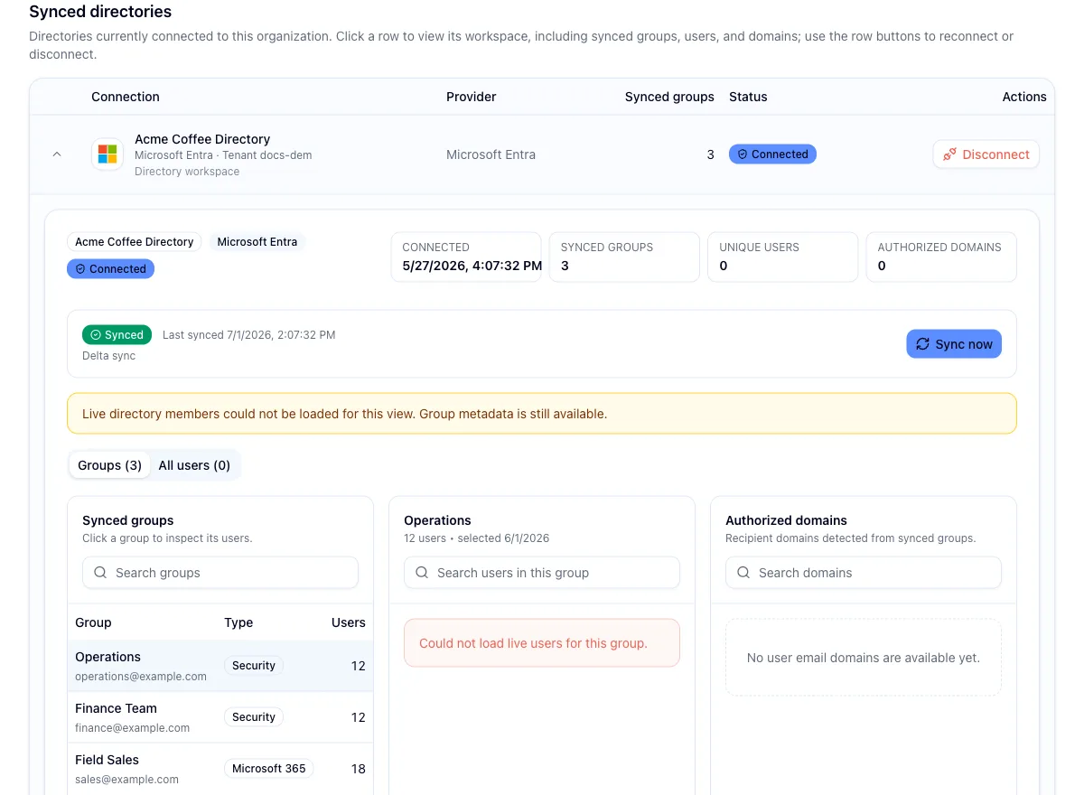Click sales@example.com address
Image resolution: width=1084 pixels, height=795 pixels.
click(127, 780)
